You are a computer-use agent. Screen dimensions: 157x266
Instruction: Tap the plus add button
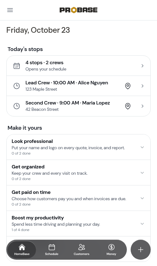pyautogui.click(x=141, y=250)
